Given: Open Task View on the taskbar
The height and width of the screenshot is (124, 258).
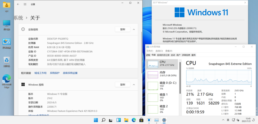Looking at the screenshot, I should pos(111,120).
